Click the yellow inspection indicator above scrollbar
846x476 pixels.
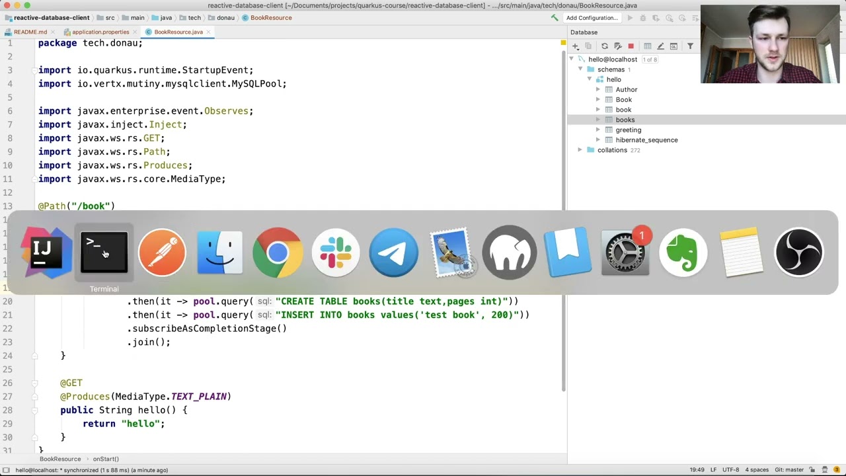click(x=563, y=43)
